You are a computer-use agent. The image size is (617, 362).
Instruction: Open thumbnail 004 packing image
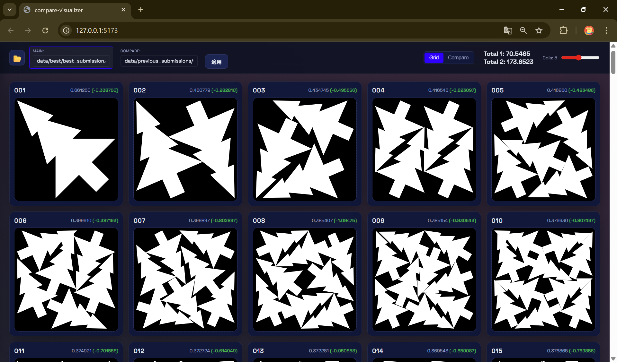point(424,150)
